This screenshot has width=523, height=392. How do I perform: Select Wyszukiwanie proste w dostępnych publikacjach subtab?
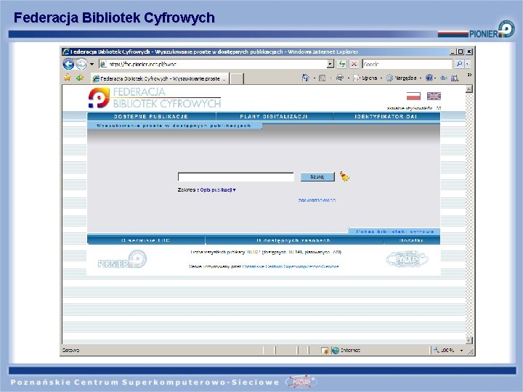click(174, 126)
